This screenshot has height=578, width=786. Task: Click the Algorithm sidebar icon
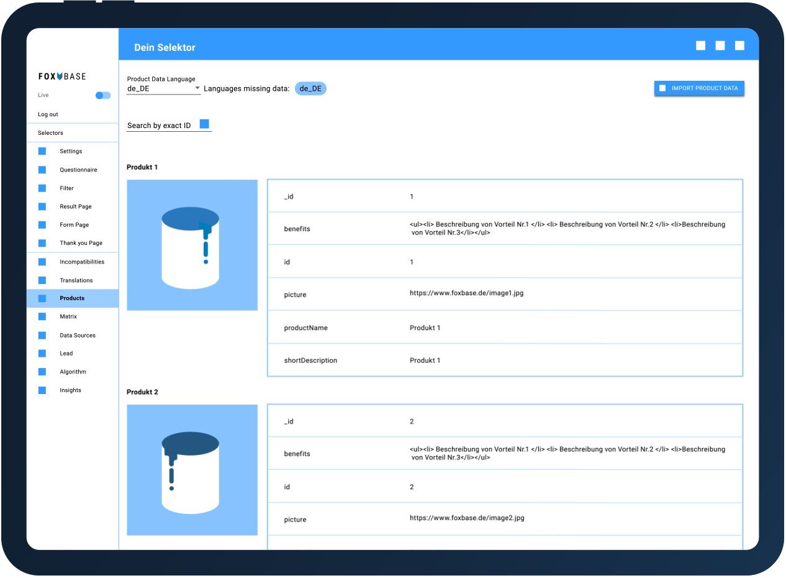click(42, 372)
